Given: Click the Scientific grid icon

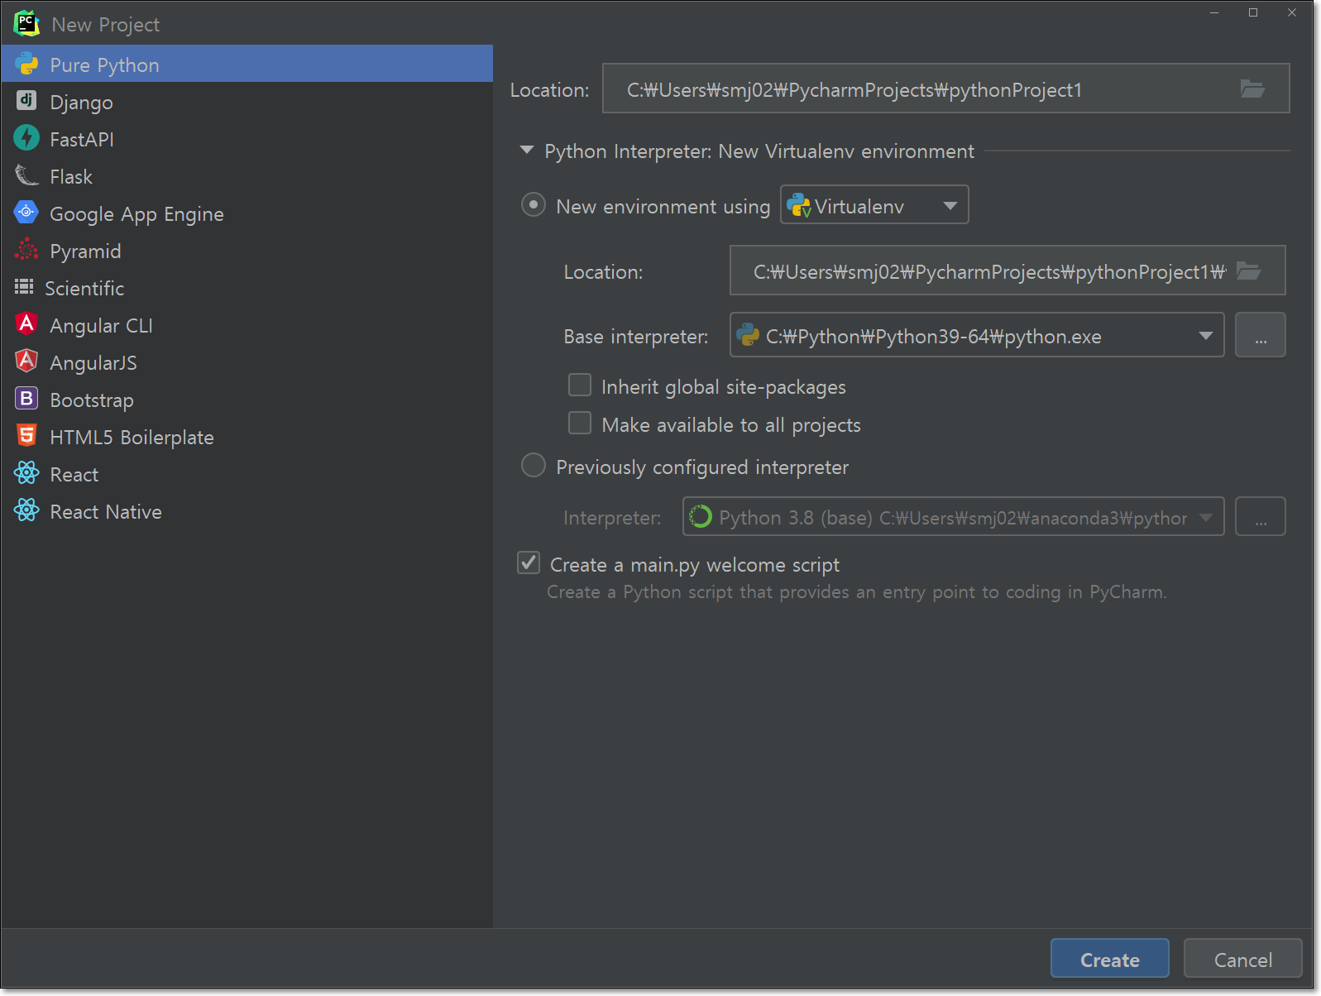Looking at the screenshot, I should [24, 287].
